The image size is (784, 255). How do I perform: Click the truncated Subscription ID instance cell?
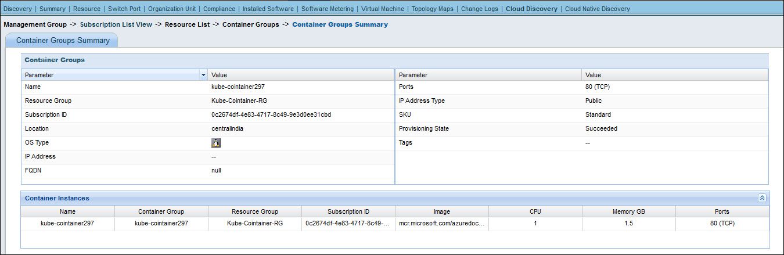[348, 224]
